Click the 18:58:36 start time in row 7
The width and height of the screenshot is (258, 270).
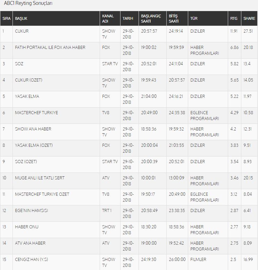click(149, 129)
